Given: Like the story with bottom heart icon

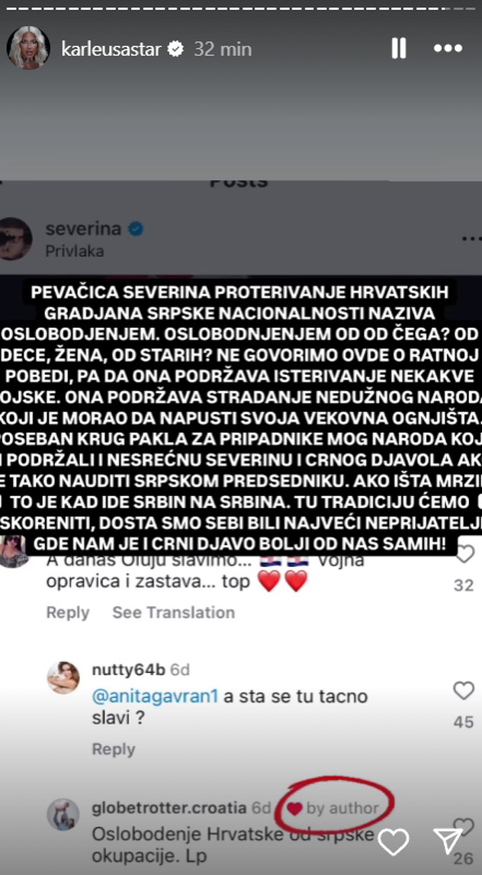Looking at the screenshot, I should tap(394, 841).
